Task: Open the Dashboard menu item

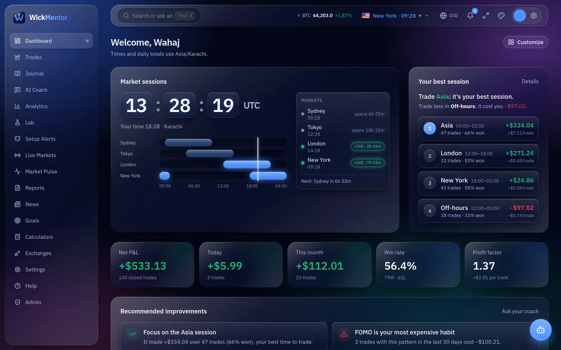Action: click(x=51, y=41)
